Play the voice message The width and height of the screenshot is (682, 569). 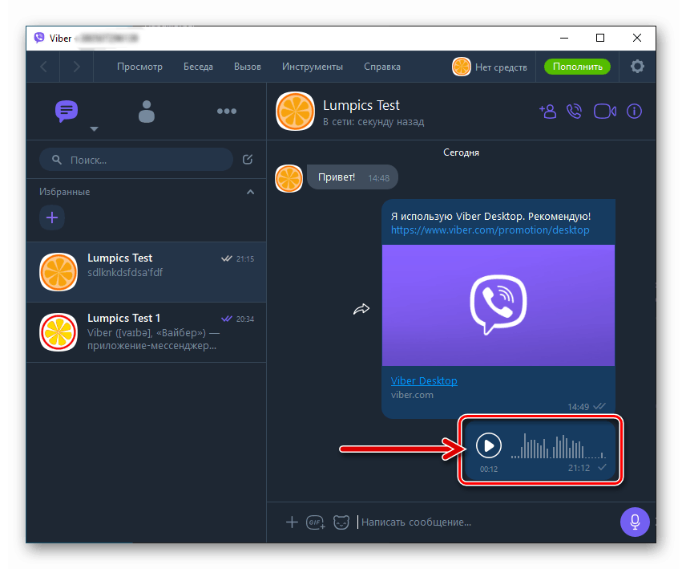pos(488,445)
